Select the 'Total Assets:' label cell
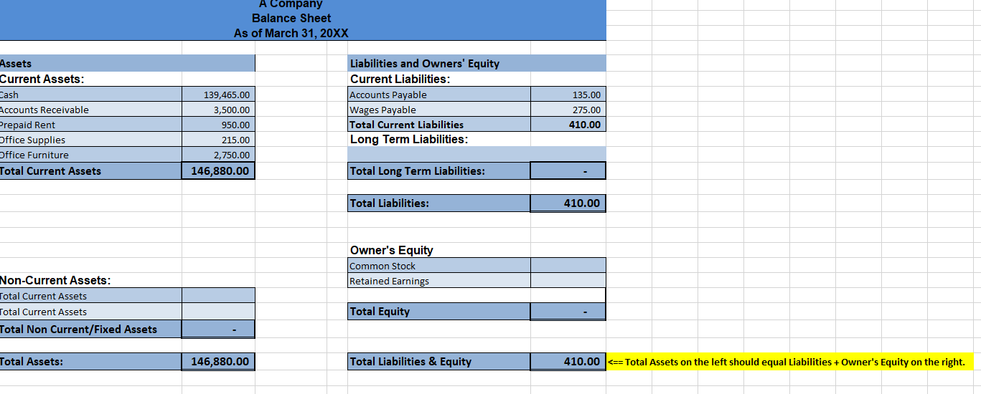 pyautogui.click(x=90, y=362)
